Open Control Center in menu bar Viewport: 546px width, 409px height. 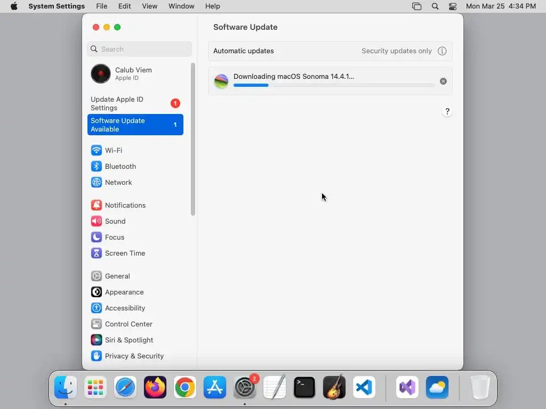point(452,6)
